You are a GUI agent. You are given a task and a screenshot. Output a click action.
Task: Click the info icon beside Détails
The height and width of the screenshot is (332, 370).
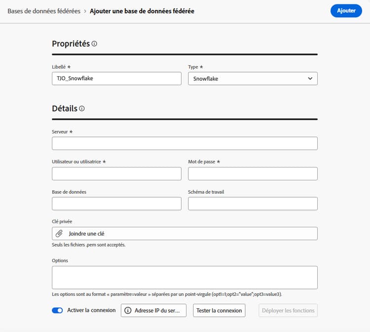[x=82, y=108]
